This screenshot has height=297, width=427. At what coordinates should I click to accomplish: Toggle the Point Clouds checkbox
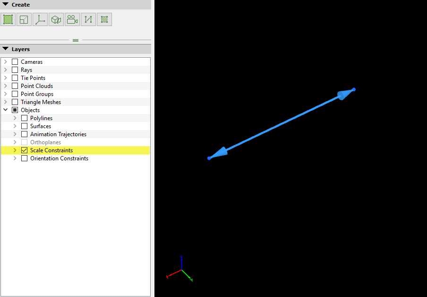(15, 86)
